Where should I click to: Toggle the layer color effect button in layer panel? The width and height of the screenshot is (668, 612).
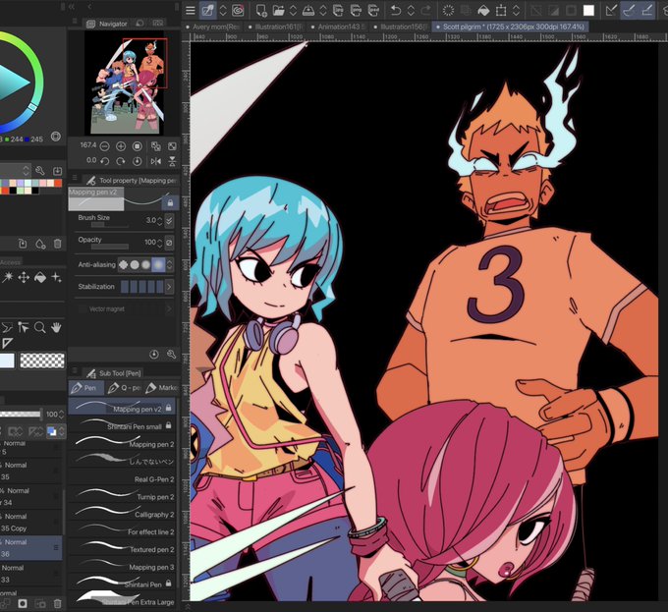[52, 431]
